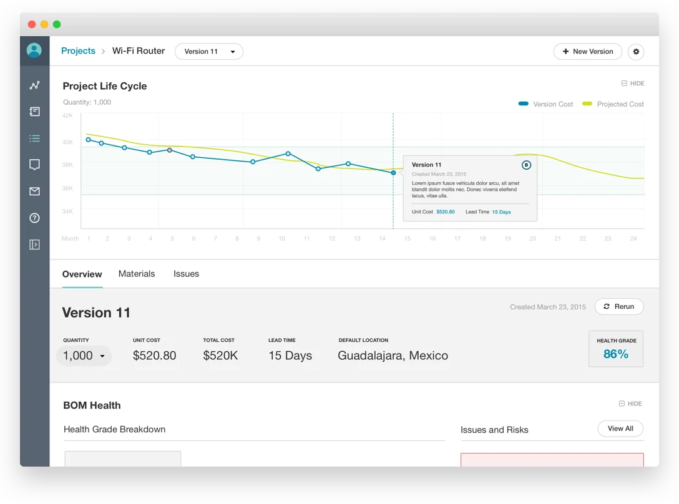Screen dimensions: 679x504
Task: Open the help question mark icon
Action: tap(35, 218)
